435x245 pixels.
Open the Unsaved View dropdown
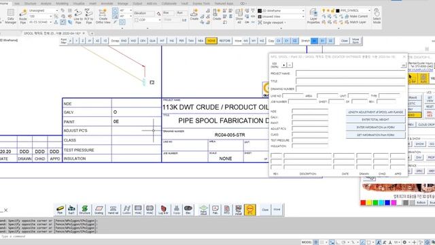[x=281, y=16]
